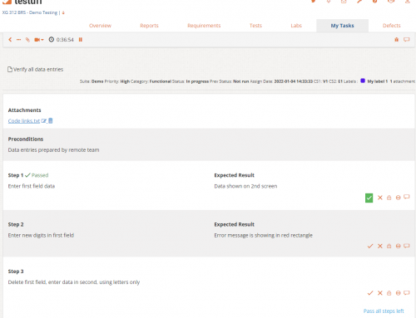This screenshot has width=416, height=318.
Task: Switch to the Overview tab
Action: 100,26
